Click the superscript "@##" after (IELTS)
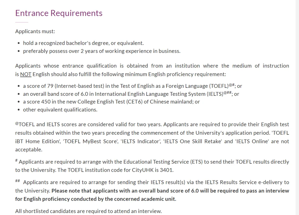The height and width of the screenshot is (215, 299). click(228, 93)
